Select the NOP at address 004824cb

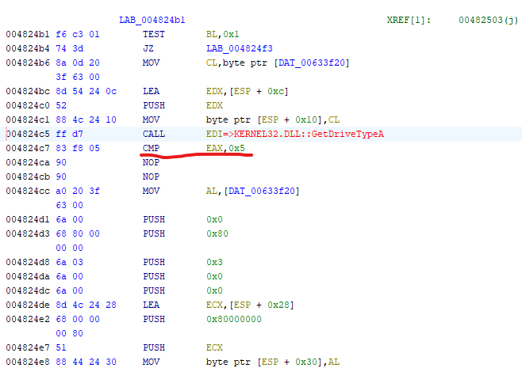(152, 176)
